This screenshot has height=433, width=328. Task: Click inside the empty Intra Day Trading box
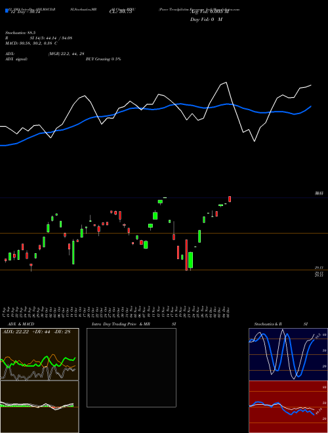(131, 367)
